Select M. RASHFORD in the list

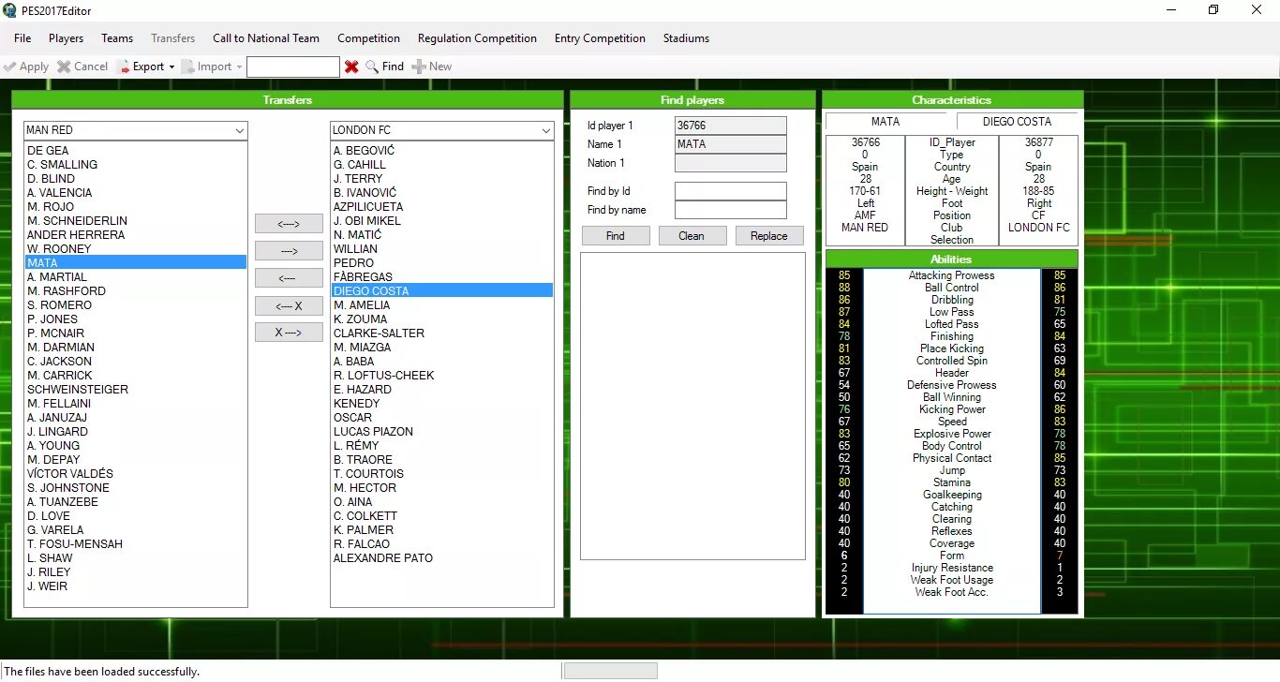point(136,291)
